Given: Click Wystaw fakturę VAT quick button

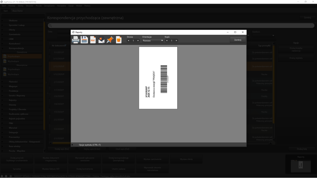Looking at the screenshot, I should point(51,169).
